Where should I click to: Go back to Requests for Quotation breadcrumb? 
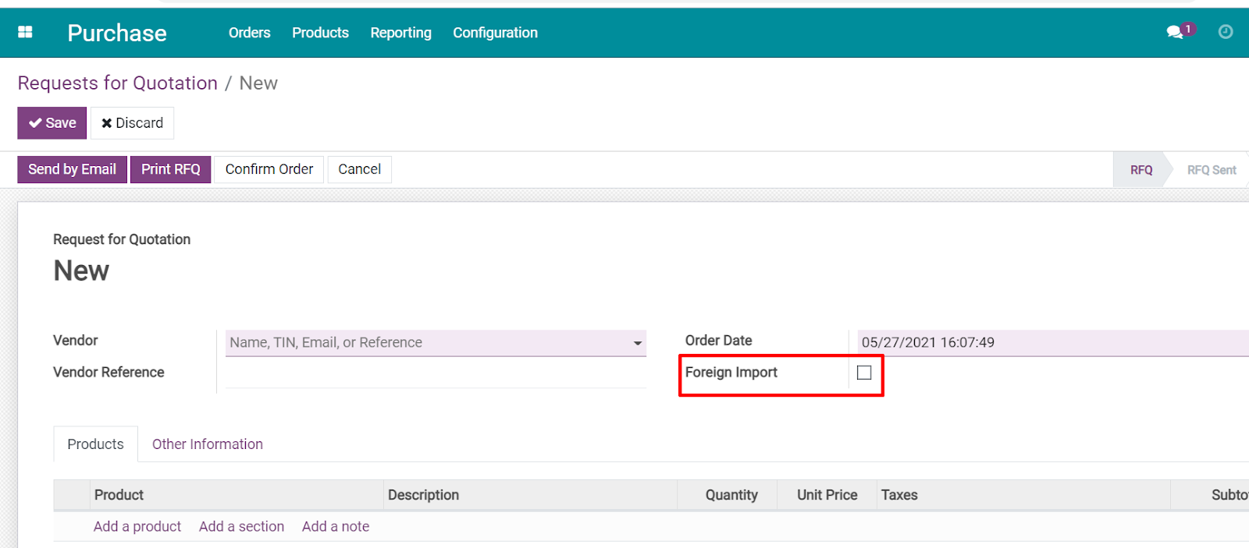coord(117,83)
